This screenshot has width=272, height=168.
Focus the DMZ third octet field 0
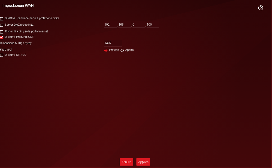click(139, 25)
